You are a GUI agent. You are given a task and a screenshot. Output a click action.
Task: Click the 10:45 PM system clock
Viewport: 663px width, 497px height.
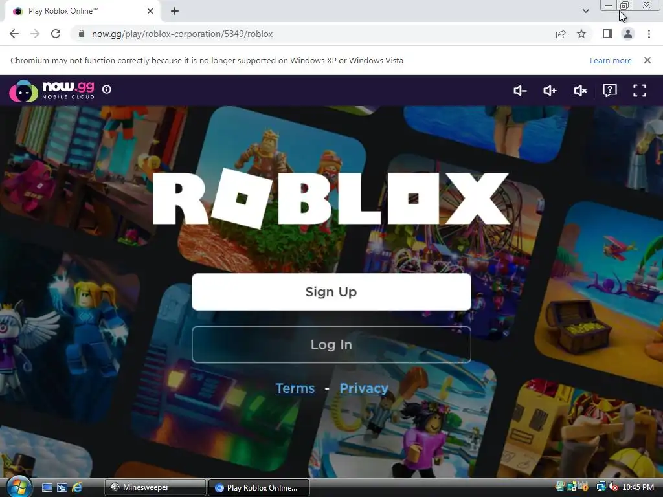pyautogui.click(x=638, y=487)
